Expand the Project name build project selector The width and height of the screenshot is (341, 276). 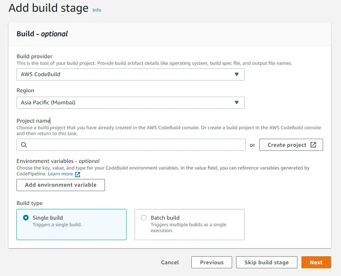(x=130, y=145)
